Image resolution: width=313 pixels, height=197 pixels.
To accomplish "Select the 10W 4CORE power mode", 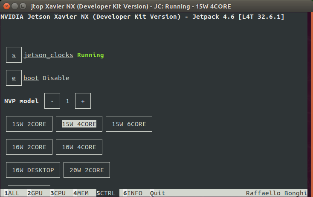I will tap(79, 147).
